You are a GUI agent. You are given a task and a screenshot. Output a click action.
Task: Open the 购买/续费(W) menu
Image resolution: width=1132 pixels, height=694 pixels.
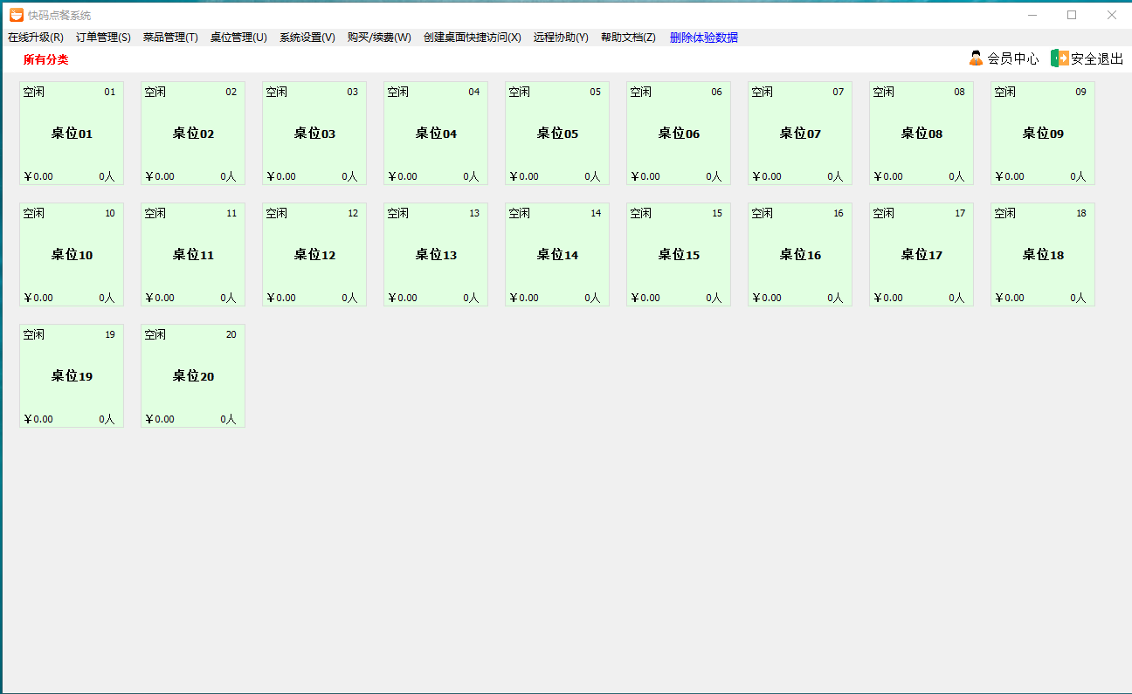point(379,38)
